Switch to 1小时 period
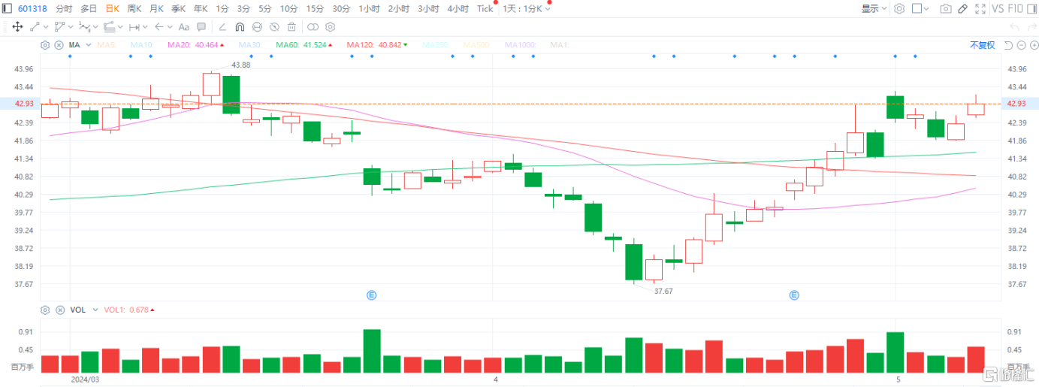Image resolution: width=1039 pixels, height=387 pixels. click(x=369, y=9)
